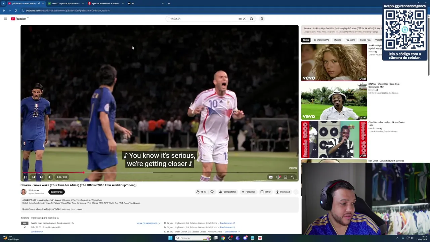Select the Pop latino filter chip
This screenshot has height=242, width=430.
coord(350,40)
